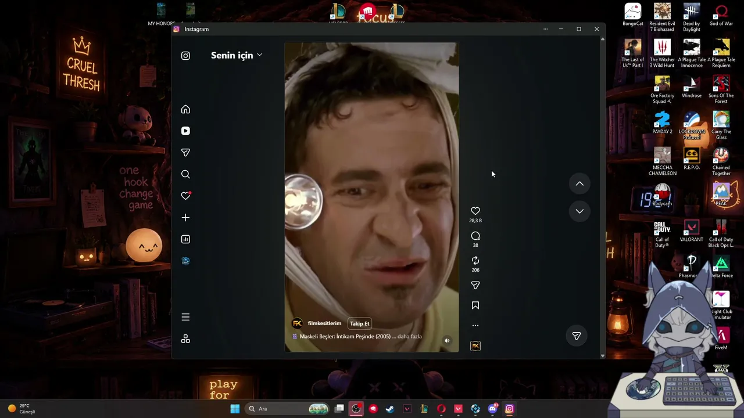Open the Instagram home feed icon

185,109
